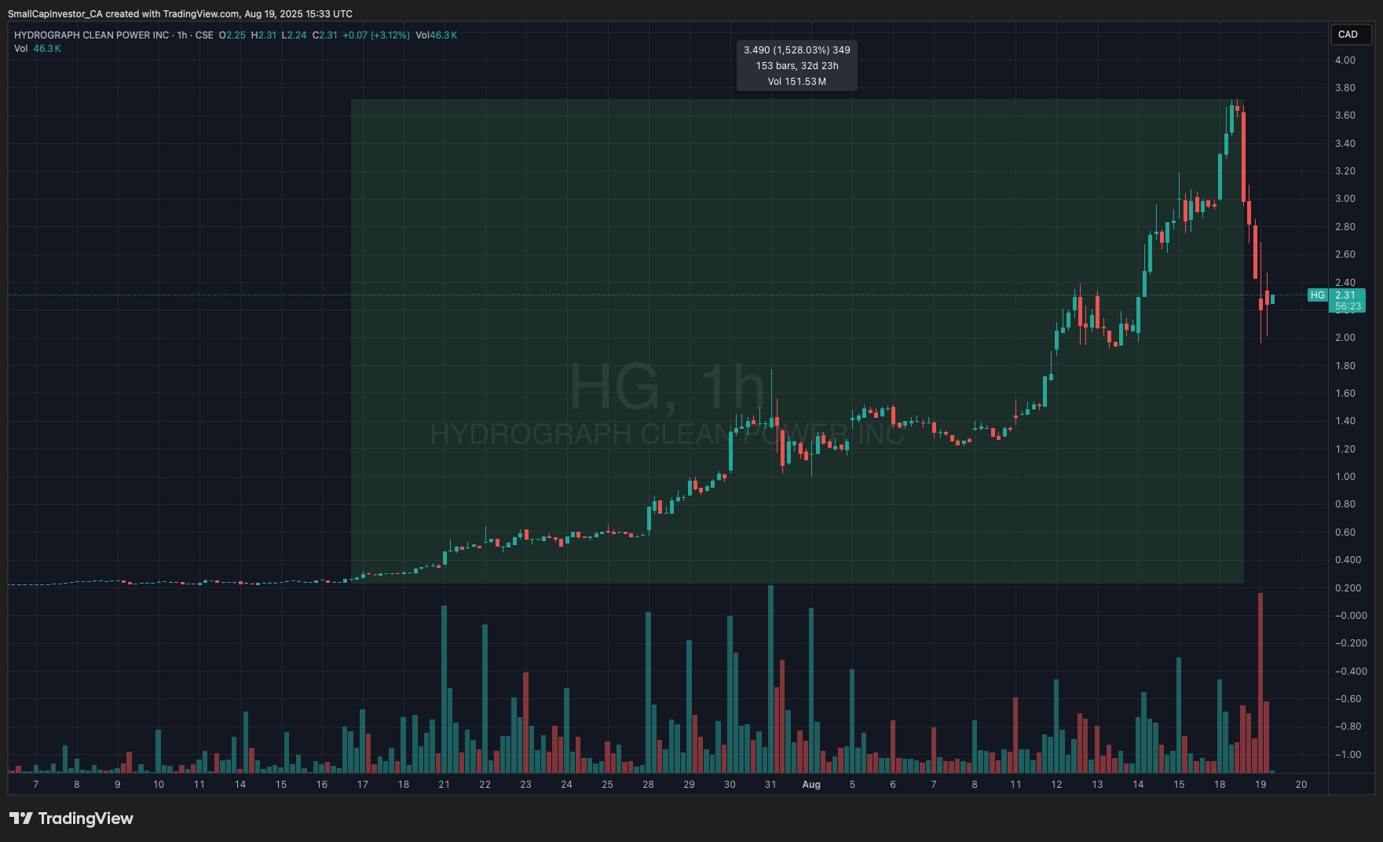Viewport: 1383px width, 842px height.
Task: Click the 20 date marker on the time axis
Action: pos(1301,785)
